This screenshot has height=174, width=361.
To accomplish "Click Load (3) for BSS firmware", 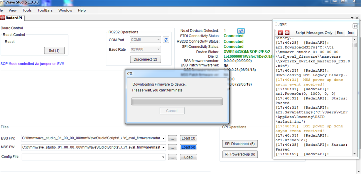I will (x=188, y=138).
